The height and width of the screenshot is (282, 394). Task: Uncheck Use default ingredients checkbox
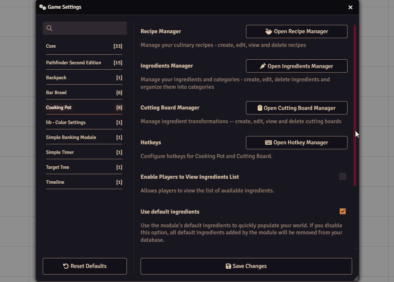tap(343, 211)
